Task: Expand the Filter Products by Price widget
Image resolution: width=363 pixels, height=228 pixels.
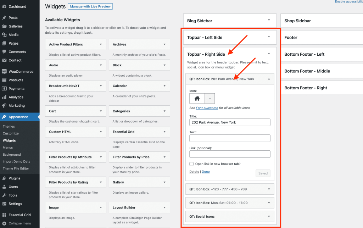Action: coord(164,157)
